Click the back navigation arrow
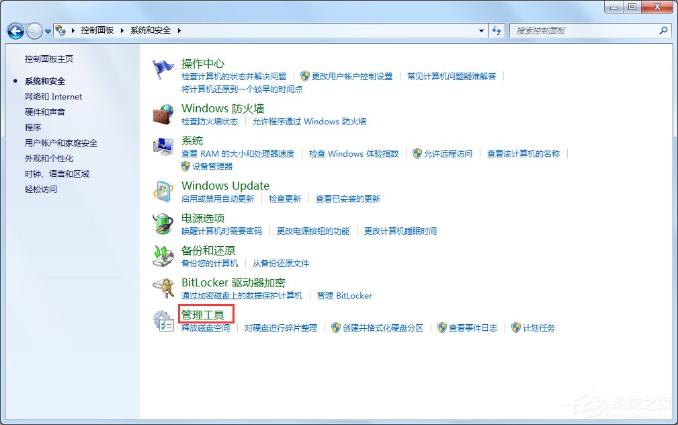This screenshot has height=425, width=678. click(15, 30)
